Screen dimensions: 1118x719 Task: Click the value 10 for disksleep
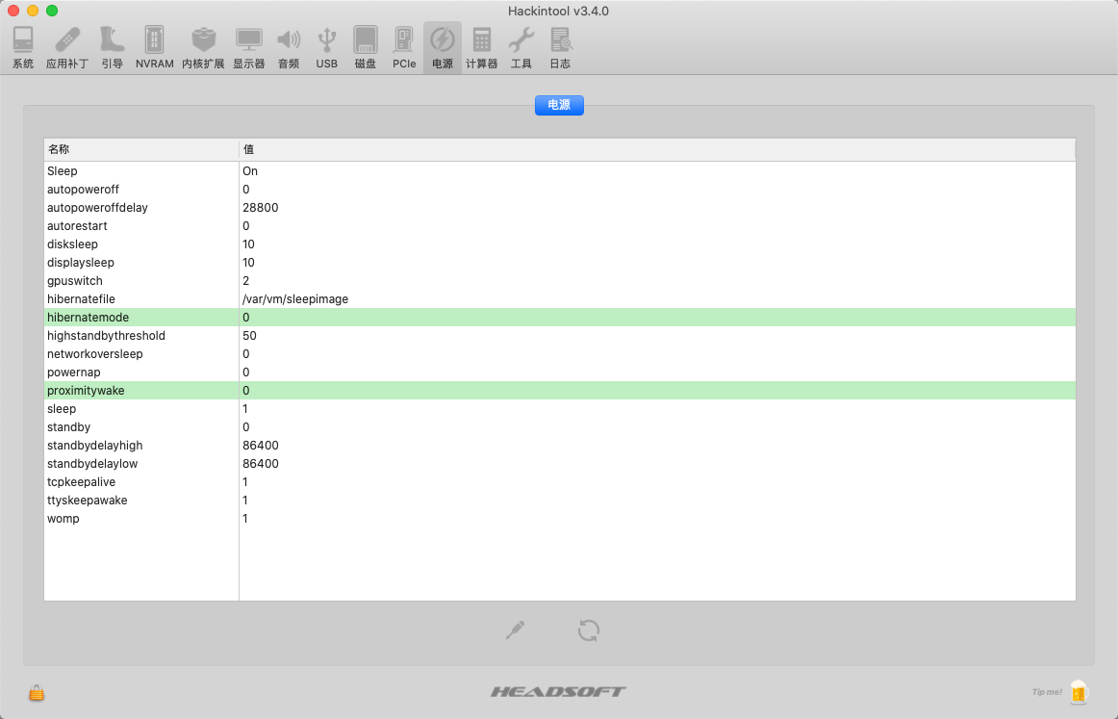[249, 244]
